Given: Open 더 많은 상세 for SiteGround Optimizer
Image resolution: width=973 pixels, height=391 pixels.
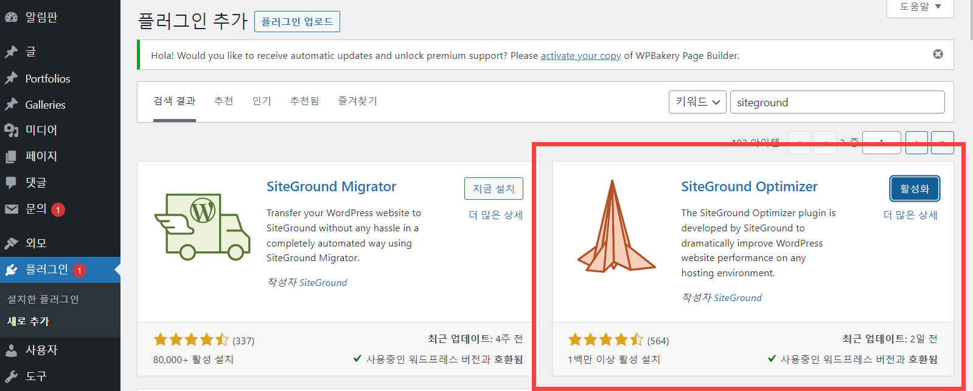Looking at the screenshot, I should (x=910, y=215).
